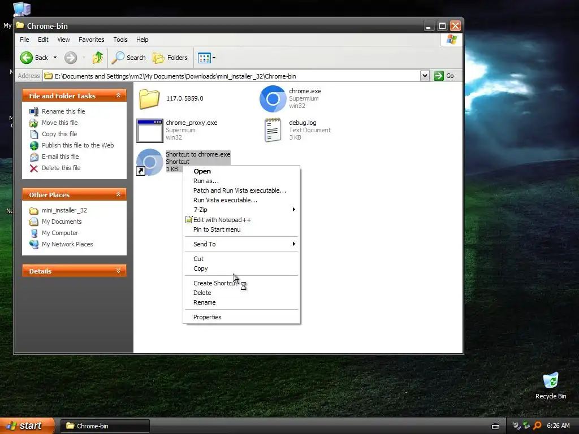Collapse the Other Places panel
Viewport: 579px width, 434px height.
[118, 194]
